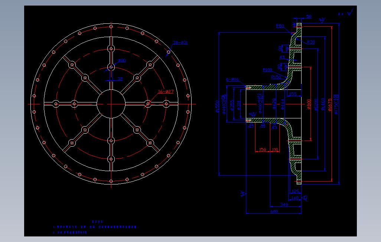Click the 50 flange thickness dimension
381x242 pixels.
pos(309,16)
